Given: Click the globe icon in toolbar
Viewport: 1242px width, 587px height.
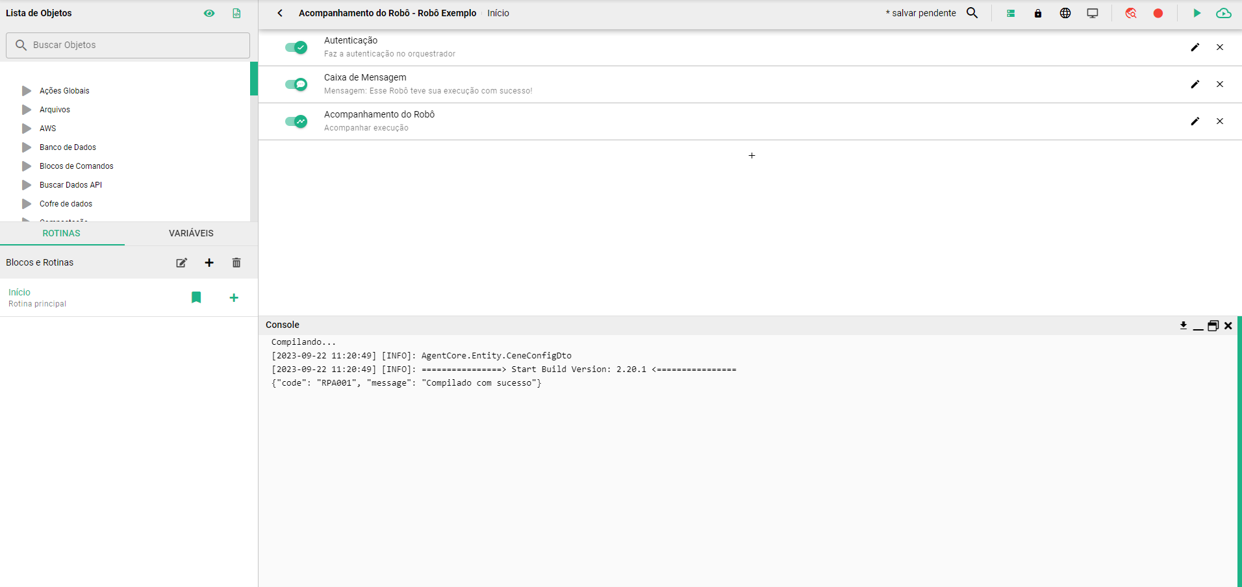Looking at the screenshot, I should 1065,13.
